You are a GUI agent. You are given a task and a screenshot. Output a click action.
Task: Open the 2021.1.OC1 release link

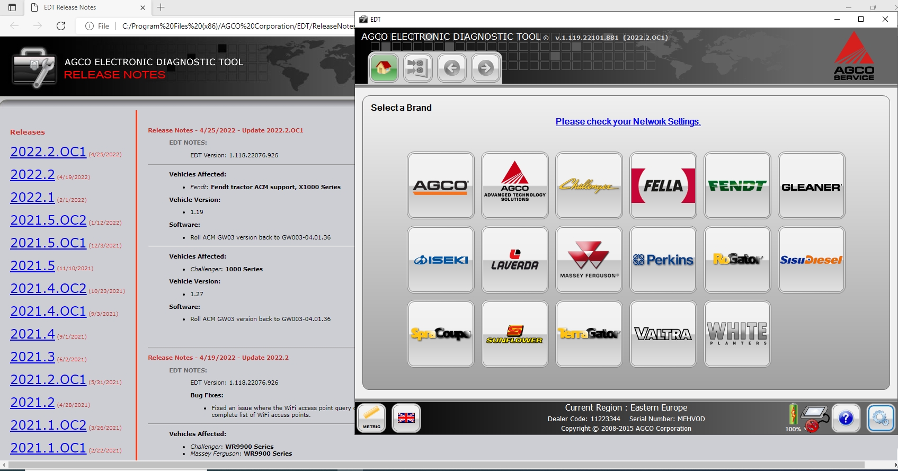point(48,448)
